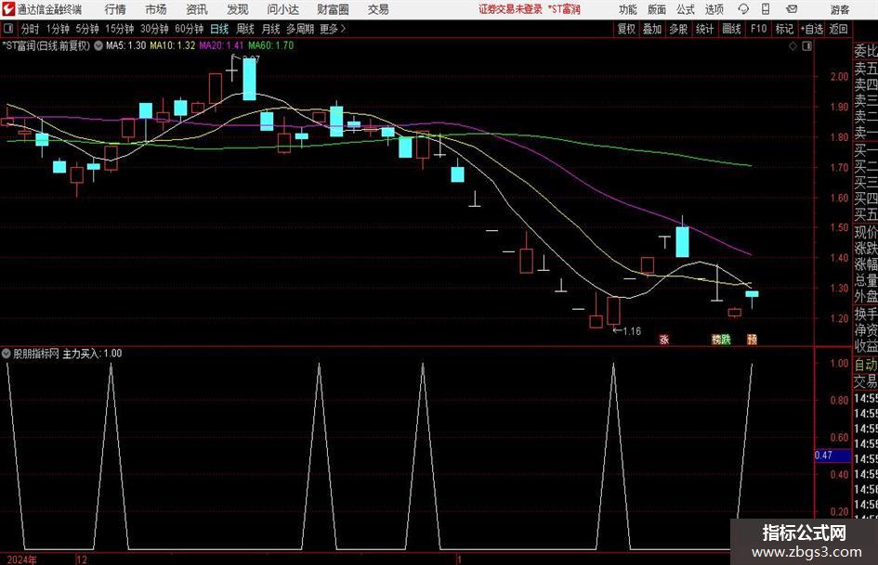Screen dimensions: 878x565
Task: Open the mobile phone icon
Action: click(766, 9)
